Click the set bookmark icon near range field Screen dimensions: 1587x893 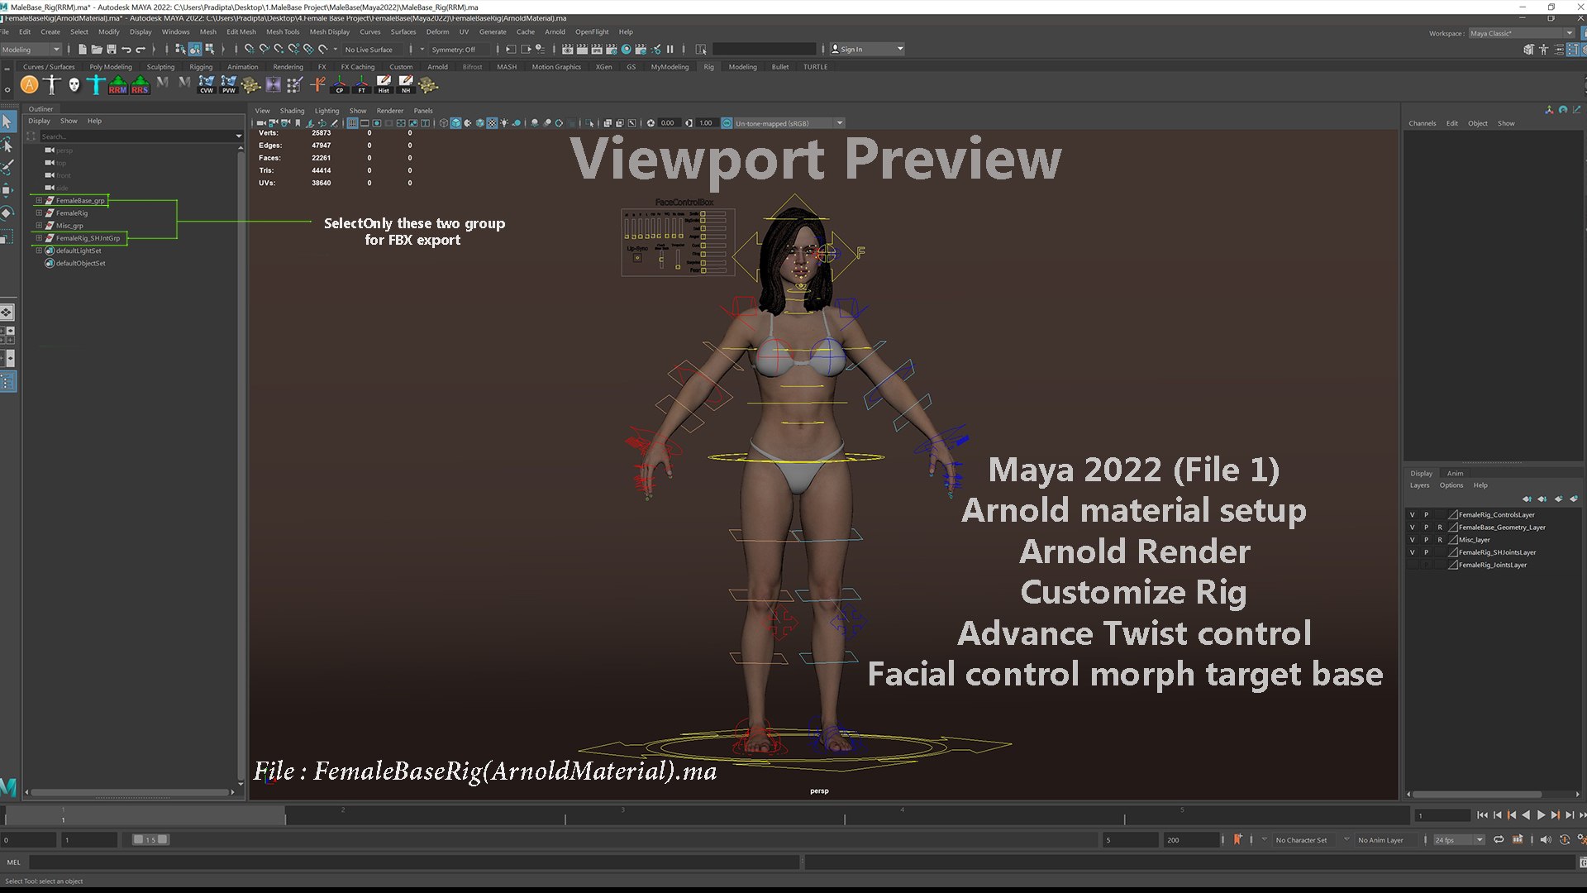(1237, 839)
